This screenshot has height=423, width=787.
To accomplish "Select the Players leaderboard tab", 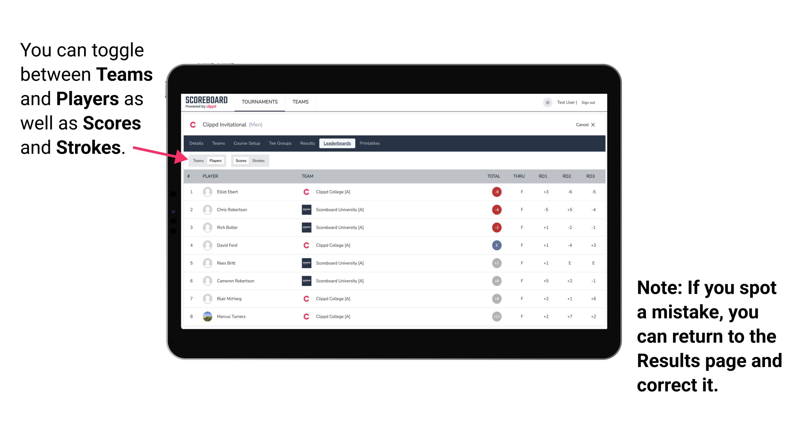I will tap(215, 160).
